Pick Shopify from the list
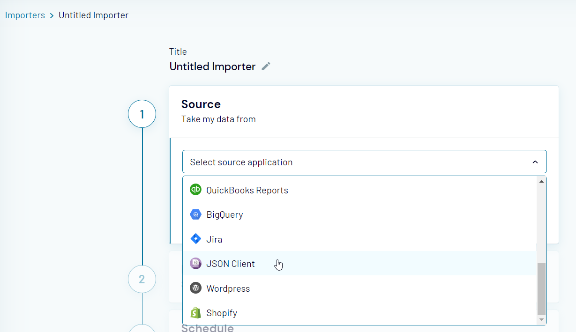The height and width of the screenshot is (332, 576). [359, 313]
